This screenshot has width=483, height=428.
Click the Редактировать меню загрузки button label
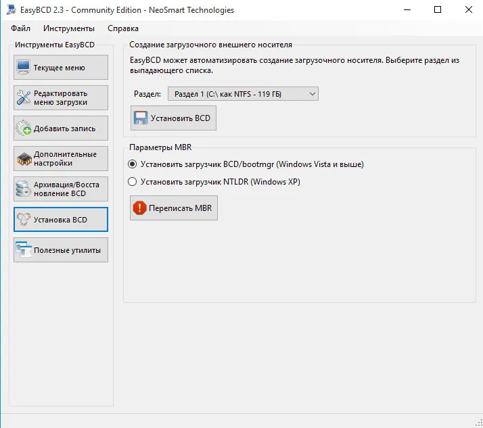coord(61,98)
